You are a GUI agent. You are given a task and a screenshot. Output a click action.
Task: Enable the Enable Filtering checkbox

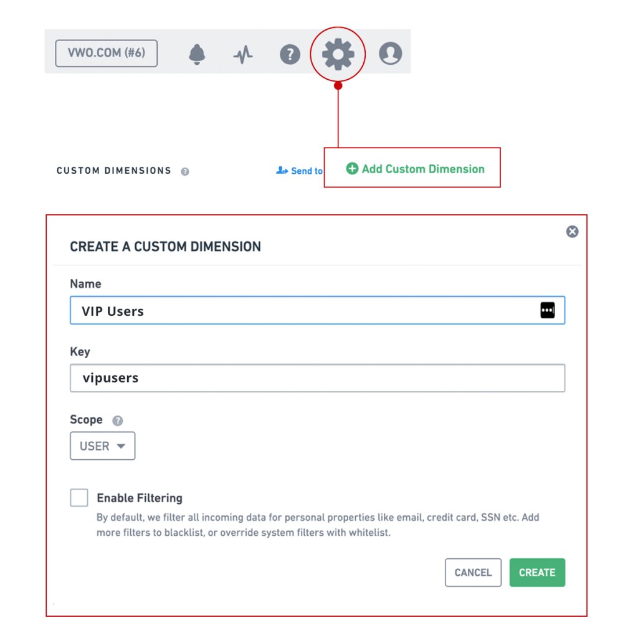tap(79, 497)
